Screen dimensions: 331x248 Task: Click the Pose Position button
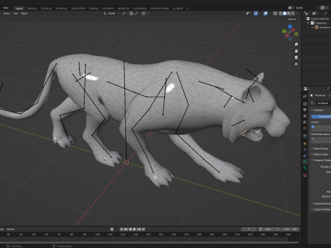click(x=321, y=116)
